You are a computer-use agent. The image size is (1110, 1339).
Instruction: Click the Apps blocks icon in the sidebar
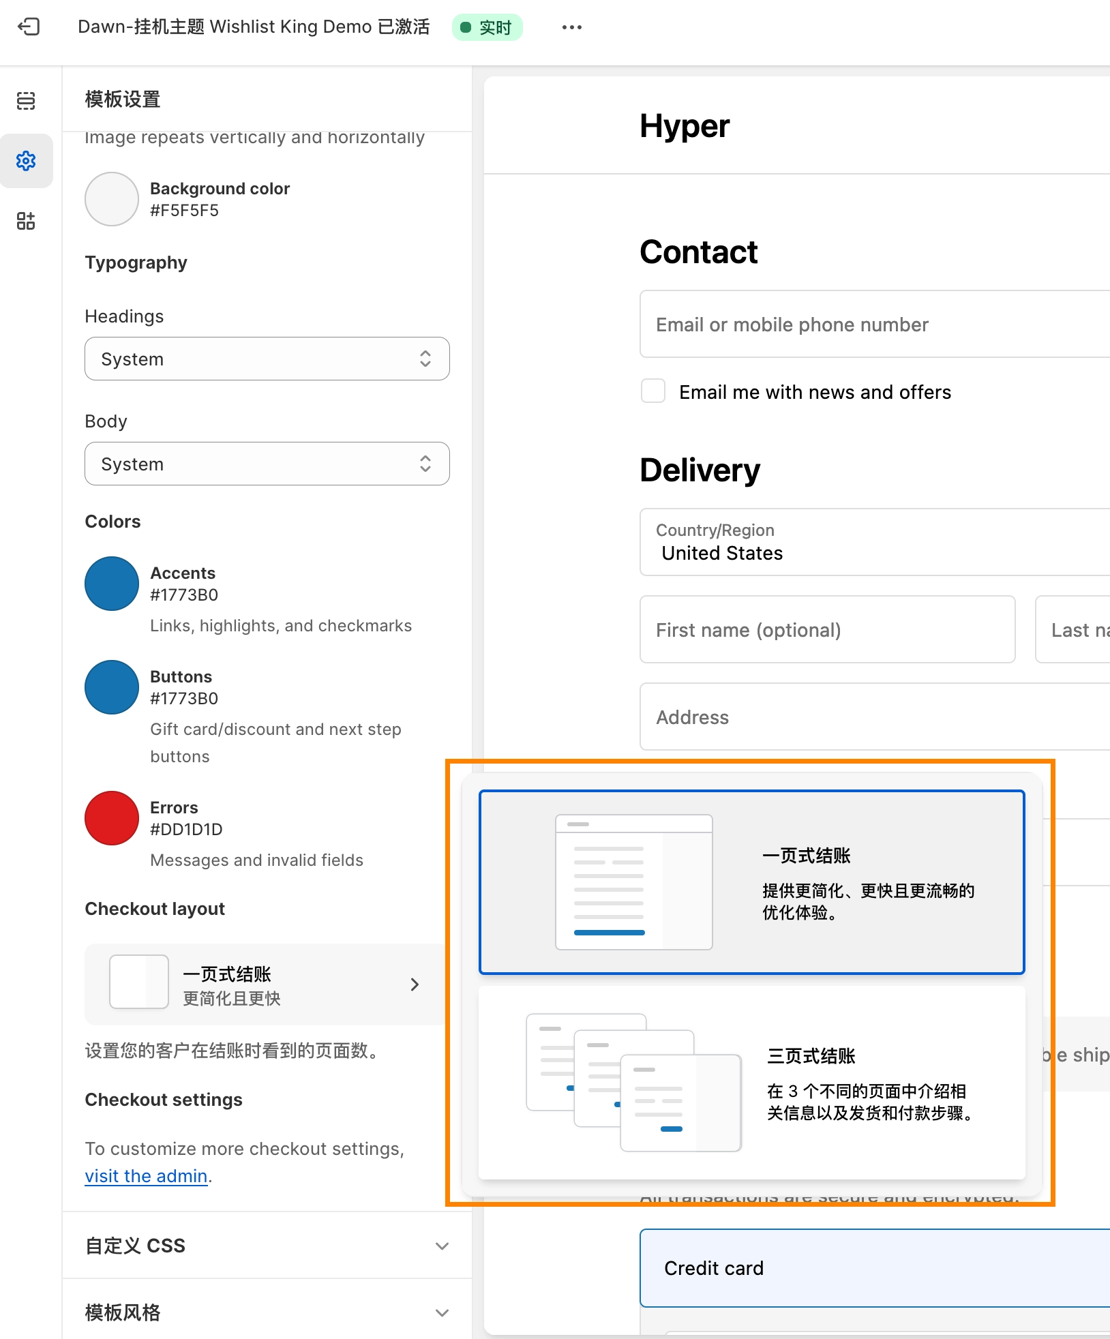point(26,221)
